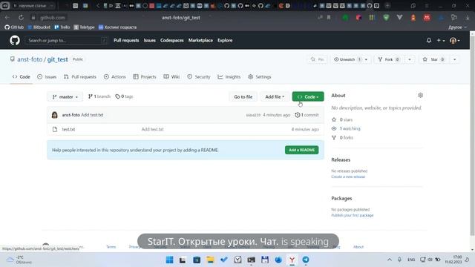Click the Go to file button

243,96
